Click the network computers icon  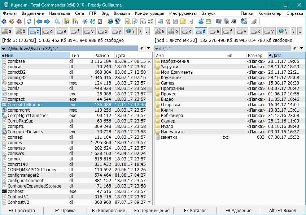click(118, 21)
